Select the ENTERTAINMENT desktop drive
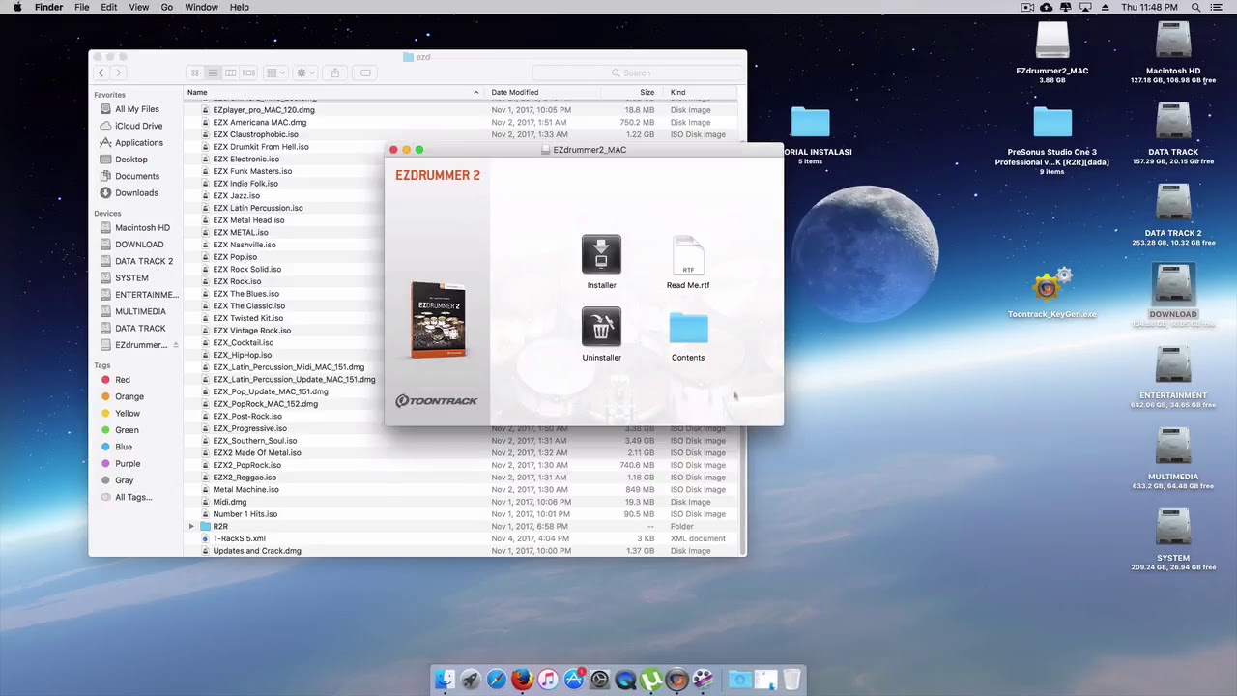1237x696 pixels. pyautogui.click(x=1173, y=376)
